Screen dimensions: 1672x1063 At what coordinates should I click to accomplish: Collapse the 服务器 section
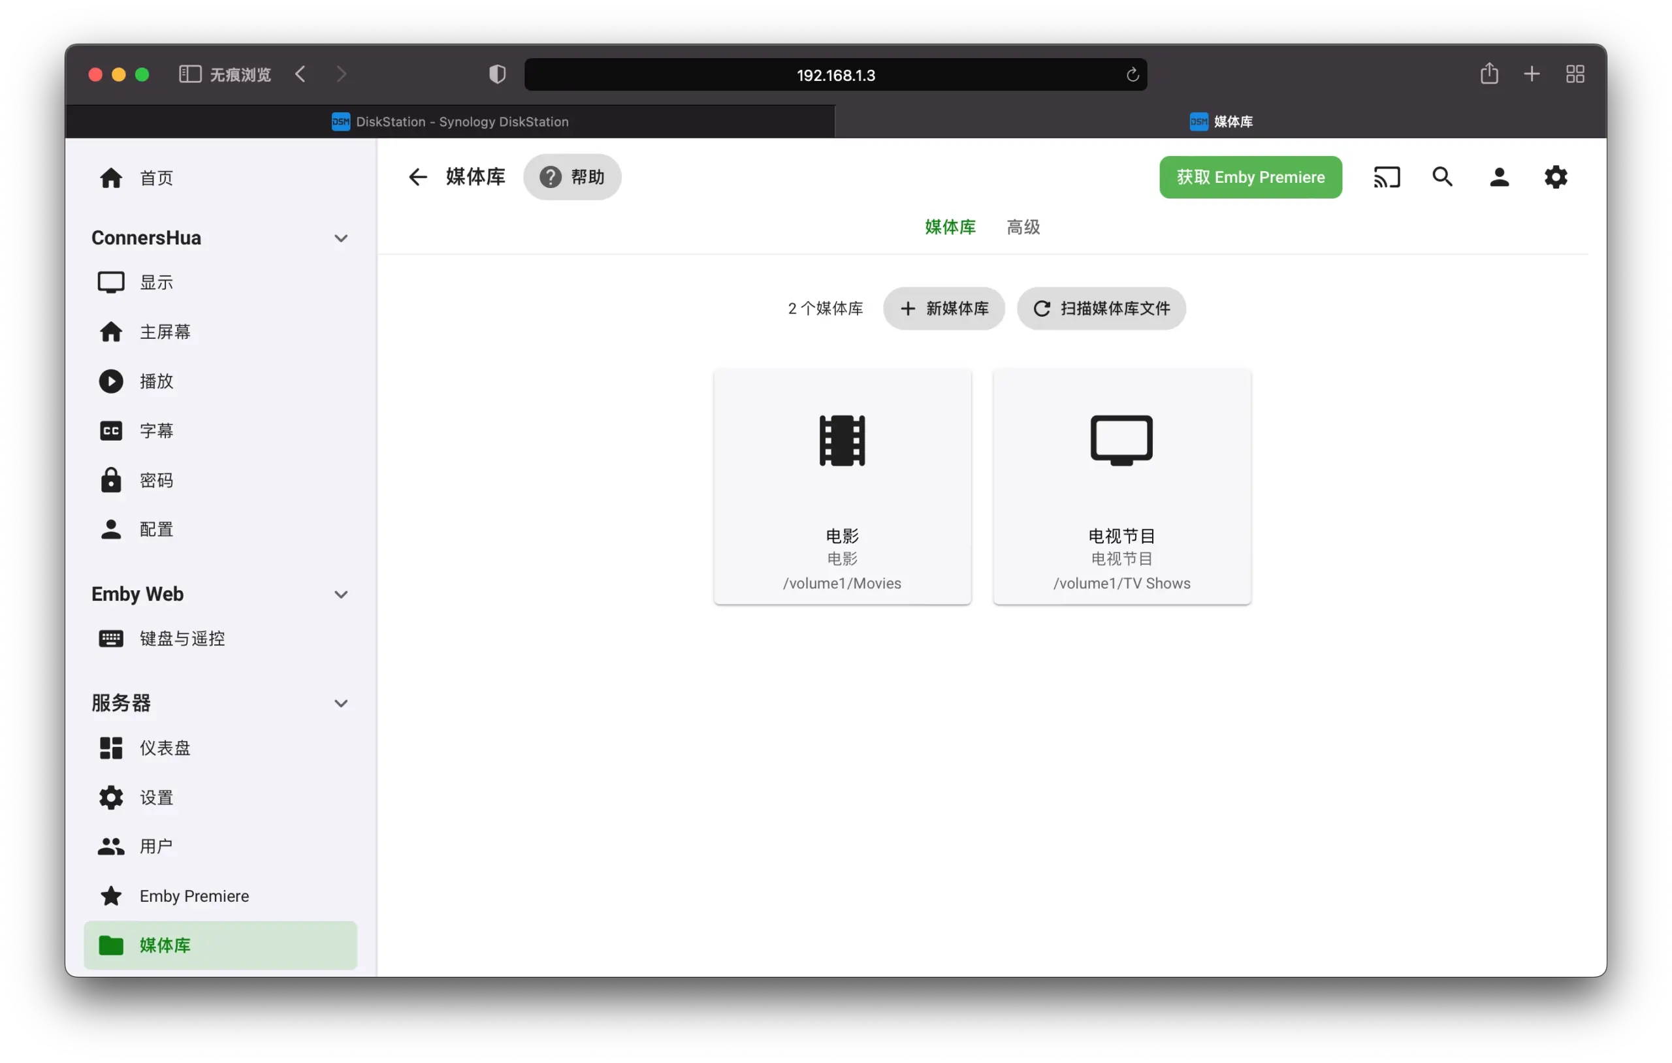click(x=340, y=703)
